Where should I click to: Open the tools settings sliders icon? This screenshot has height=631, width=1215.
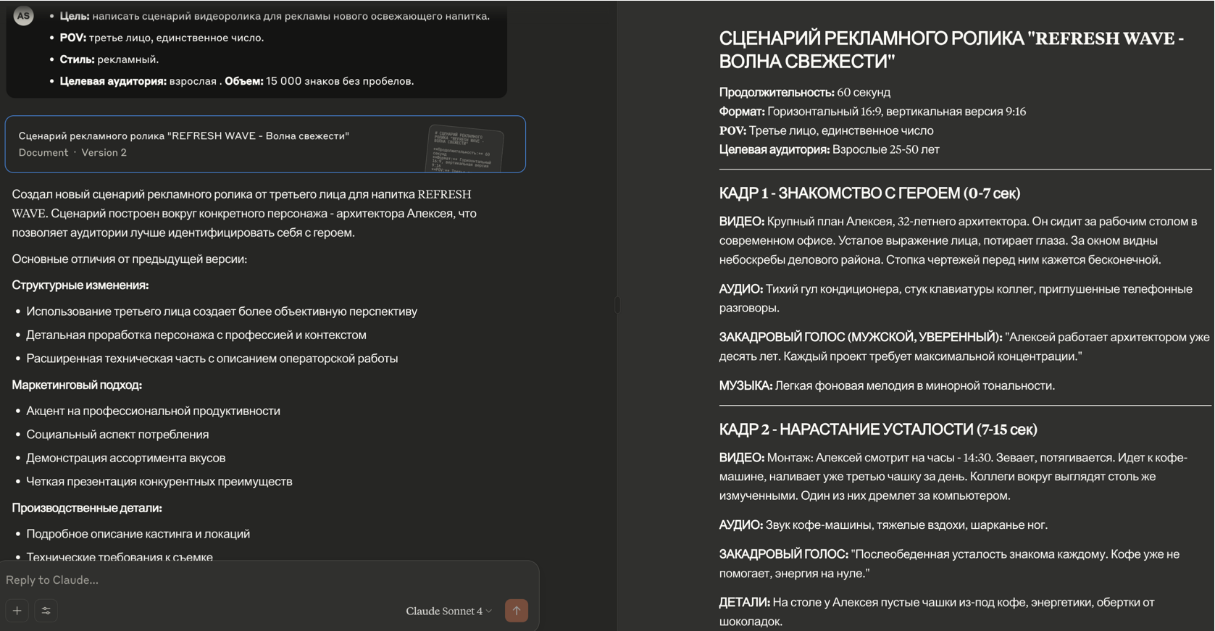46,611
